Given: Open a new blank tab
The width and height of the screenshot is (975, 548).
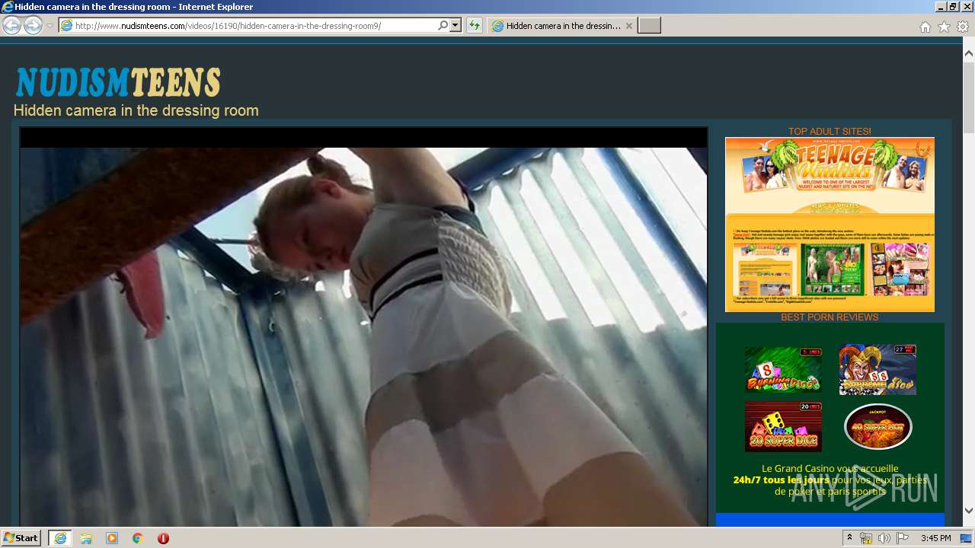Looking at the screenshot, I should click(x=649, y=26).
